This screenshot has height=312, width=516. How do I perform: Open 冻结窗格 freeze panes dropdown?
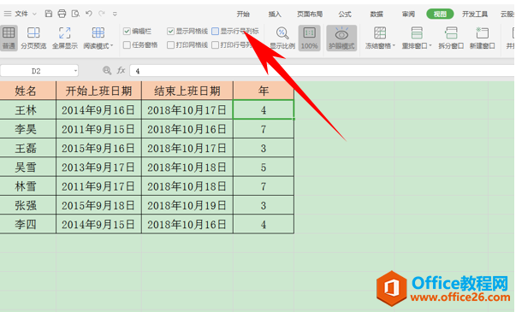[380, 38]
